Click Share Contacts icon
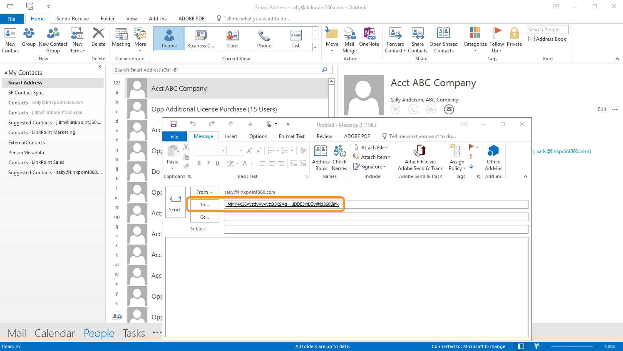 point(417,40)
